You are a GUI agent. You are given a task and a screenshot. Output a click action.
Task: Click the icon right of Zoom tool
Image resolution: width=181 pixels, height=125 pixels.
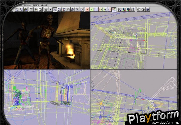click(x=81, y=10)
